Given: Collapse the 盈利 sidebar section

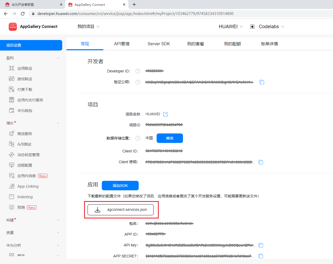Looking at the screenshot, I should pyautogui.click(x=58, y=58).
